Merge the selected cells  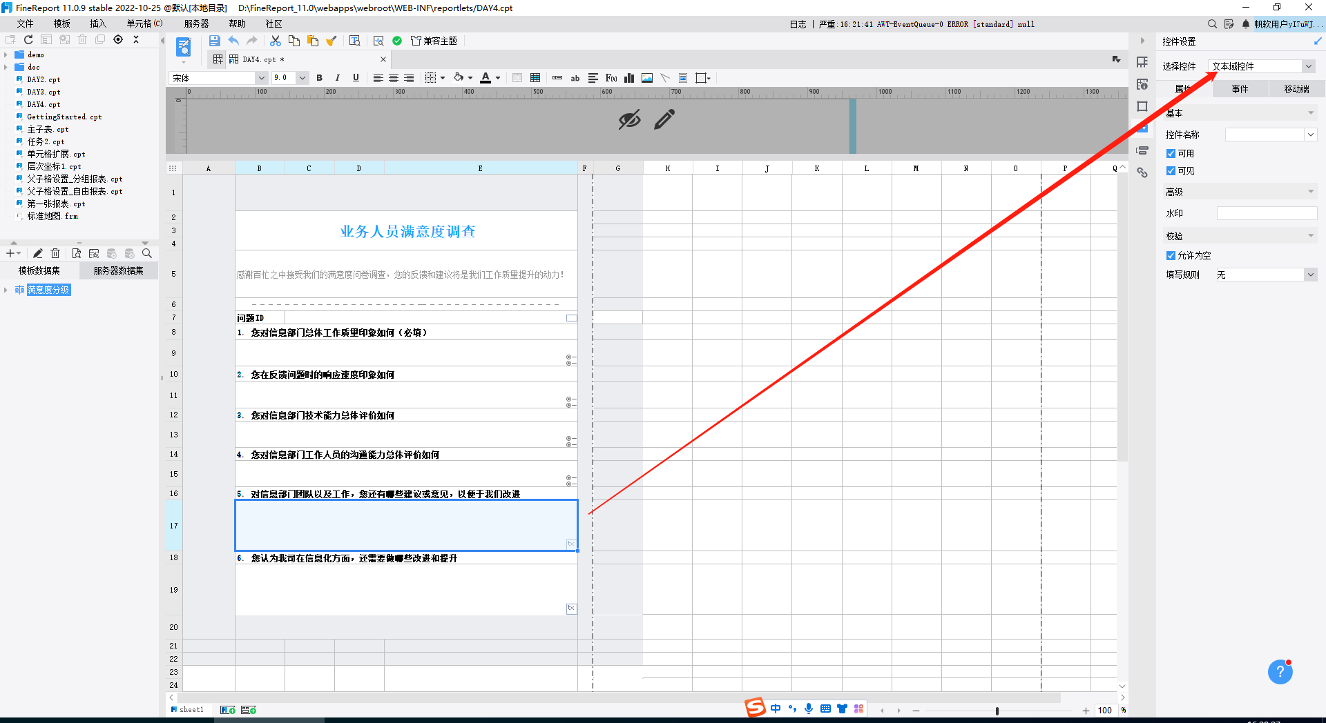[x=517, y=78]
